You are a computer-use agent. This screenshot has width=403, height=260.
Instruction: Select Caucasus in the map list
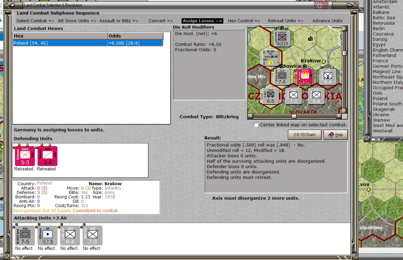click(x=383, y=34)
